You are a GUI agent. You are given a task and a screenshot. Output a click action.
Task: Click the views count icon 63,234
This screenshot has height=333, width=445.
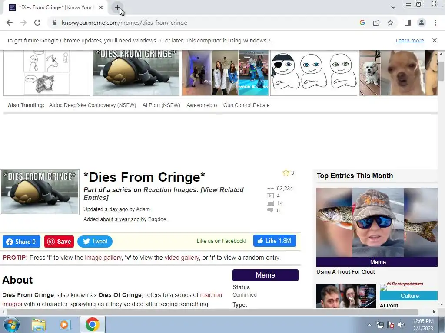[270, 189]
